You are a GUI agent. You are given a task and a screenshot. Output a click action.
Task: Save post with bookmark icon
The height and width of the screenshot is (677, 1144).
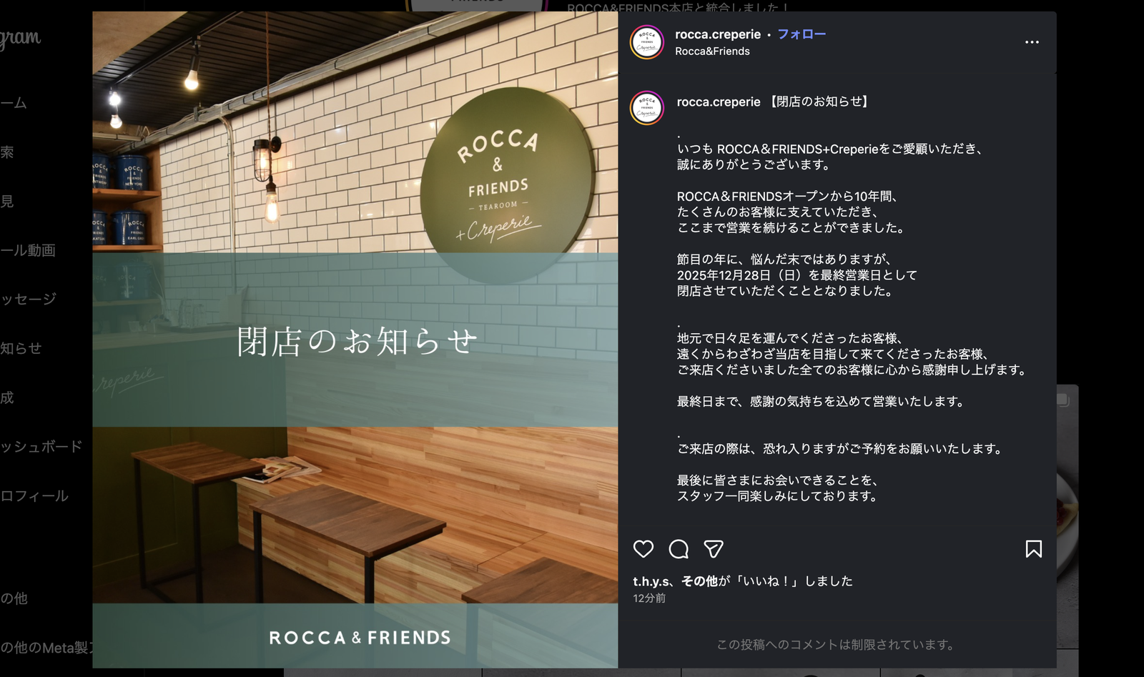click(1033, 549)
